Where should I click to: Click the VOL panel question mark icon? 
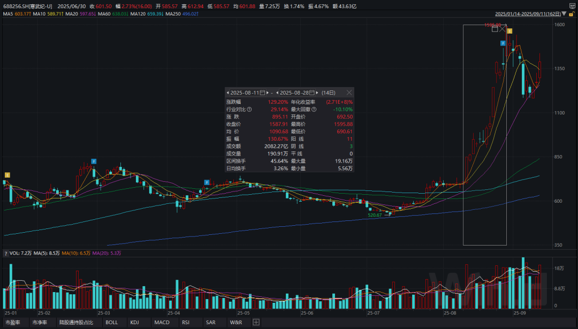(6, 253)
